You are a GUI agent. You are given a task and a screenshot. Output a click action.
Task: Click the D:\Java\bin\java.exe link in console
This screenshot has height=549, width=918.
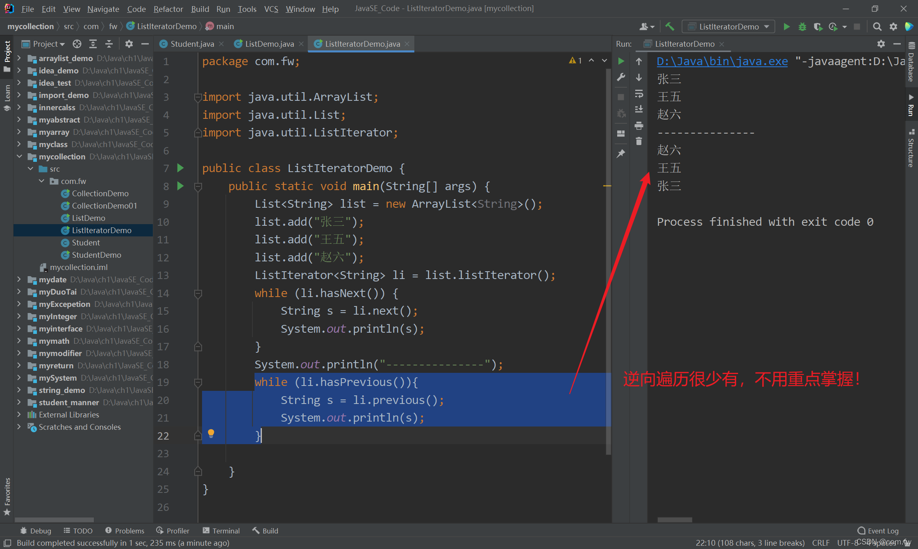[x=722, y=61]
